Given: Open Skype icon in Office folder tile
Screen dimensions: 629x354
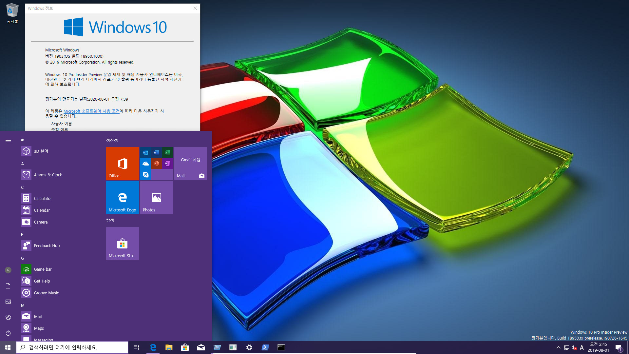Looking at the screenshot, I should point(146,175).
